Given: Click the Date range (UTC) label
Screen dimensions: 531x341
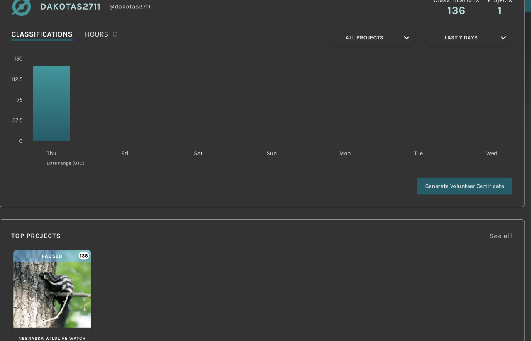Looking at the screenshot, I should point(66,163).
